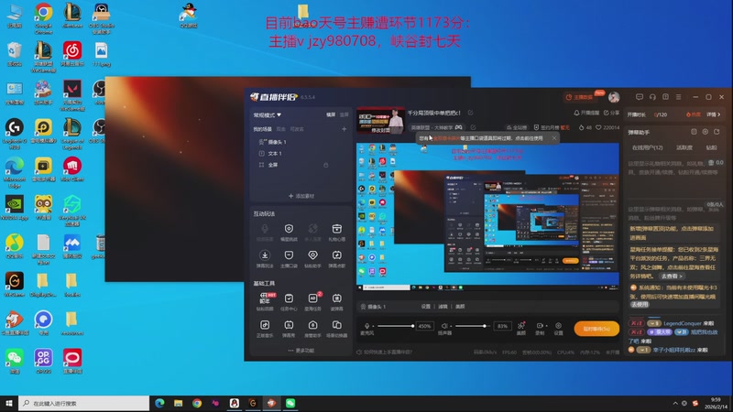Screen dimensions: 733x412
Task: Open the hamburger menu in the title bar
Action: [678, 97]
